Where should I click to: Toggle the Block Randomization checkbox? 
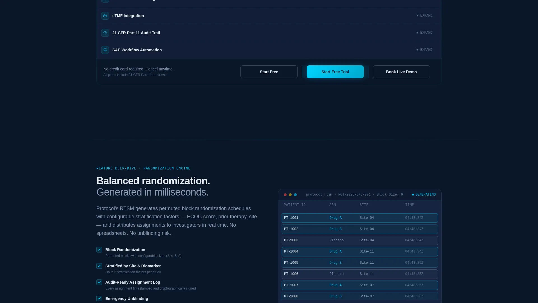pos(99,250)
